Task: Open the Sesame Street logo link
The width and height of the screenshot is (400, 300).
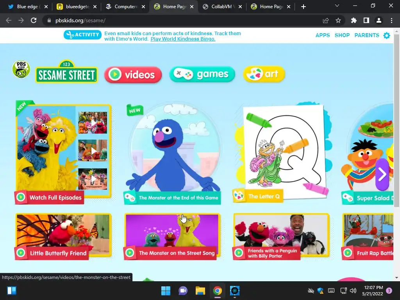Action: [x=66, y=72]
